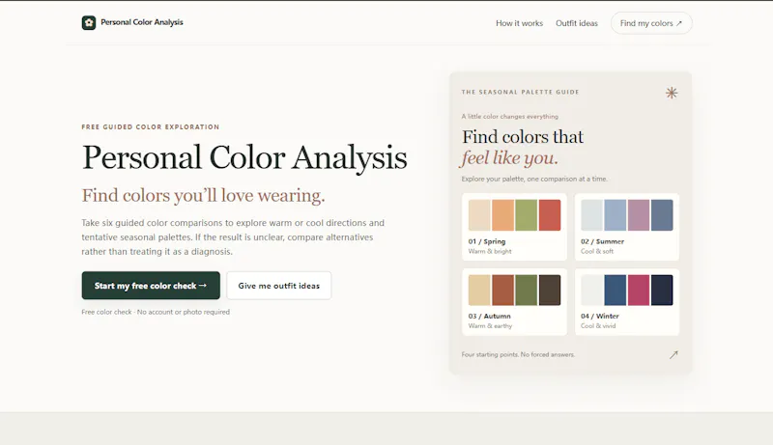Click the diagonal arrow icon in palette card footer
The image size is (773, 445).
click(x=673, y=354)
